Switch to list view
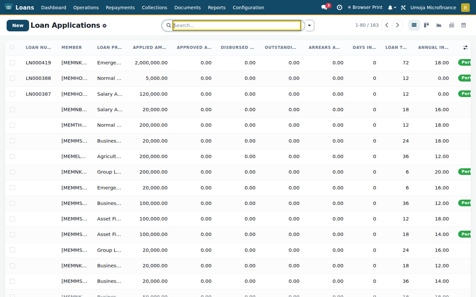This screenshot has height=297, width=476. 414,25
